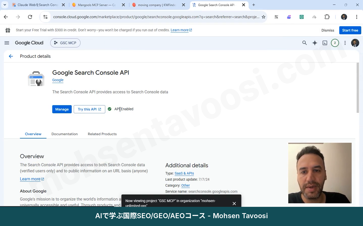The image size is (363, 226).
Task: Search Google Cloud with the magnifier icon
Action: pos(305,43)
